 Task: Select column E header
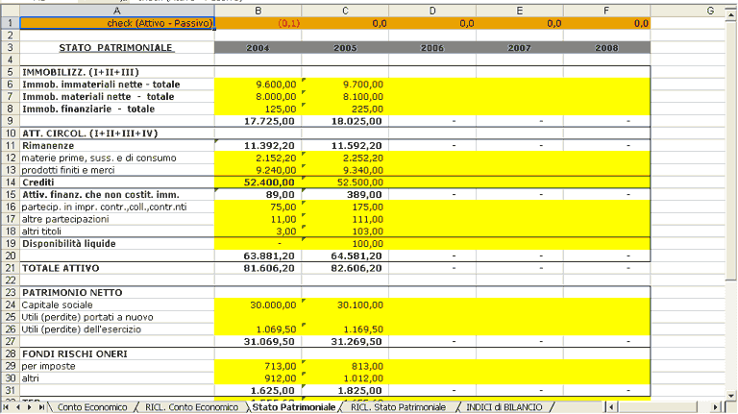click(520, 11)
